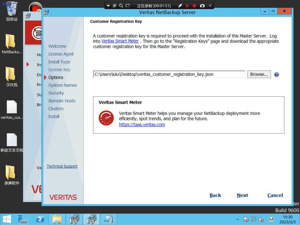Open the recording toolbar dropdown arrow
300x225 pixels.
pyautogui.click(x=108, y=6)
